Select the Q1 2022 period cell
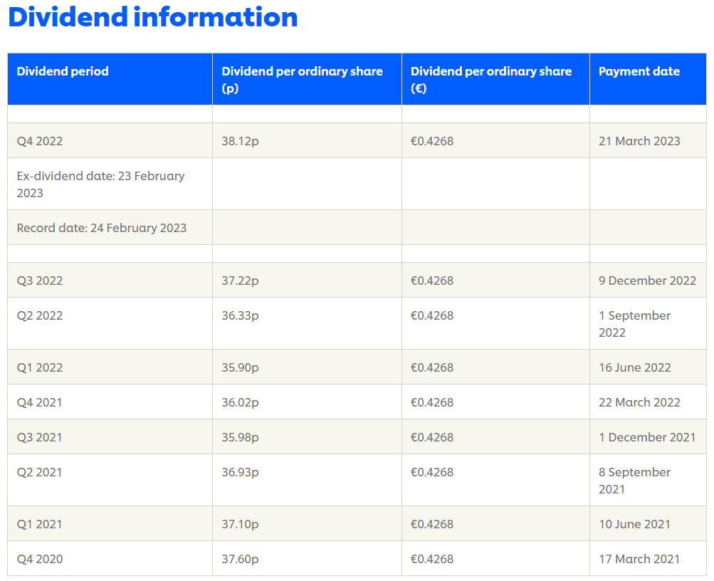714x581 pixels. point(40,367)
